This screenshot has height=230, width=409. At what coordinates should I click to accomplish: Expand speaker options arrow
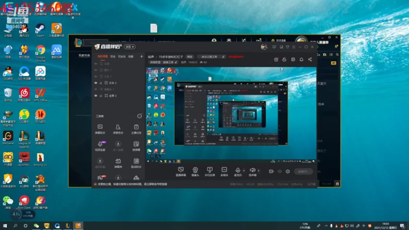tap(259, 171)
